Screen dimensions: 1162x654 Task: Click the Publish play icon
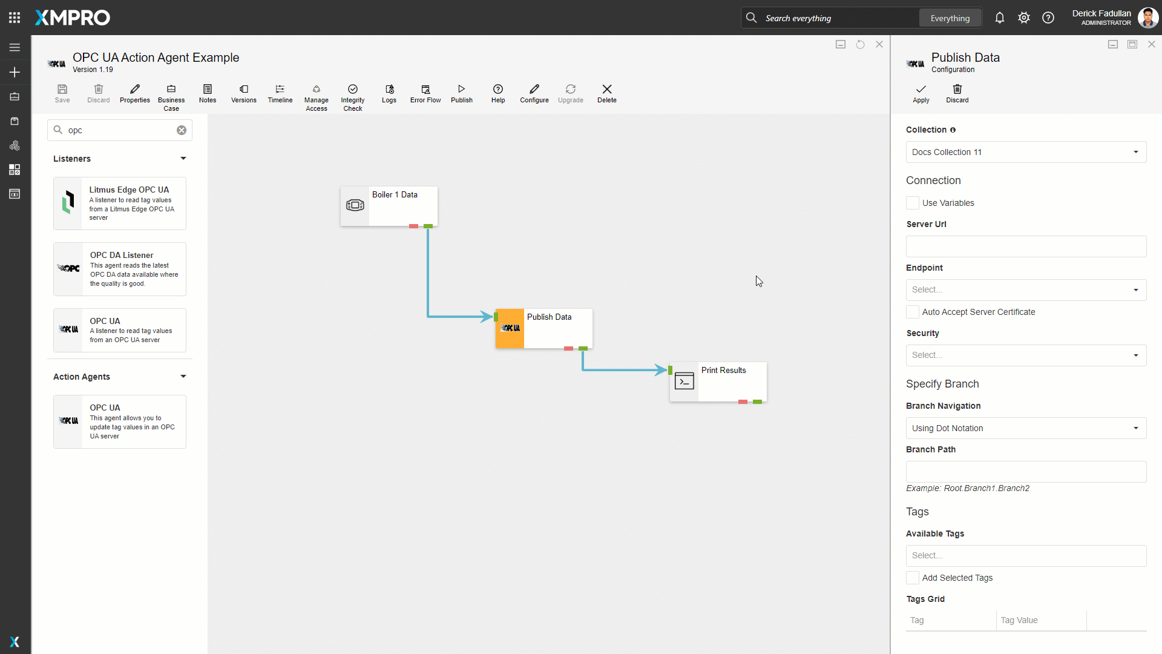(x=461, y=89)
